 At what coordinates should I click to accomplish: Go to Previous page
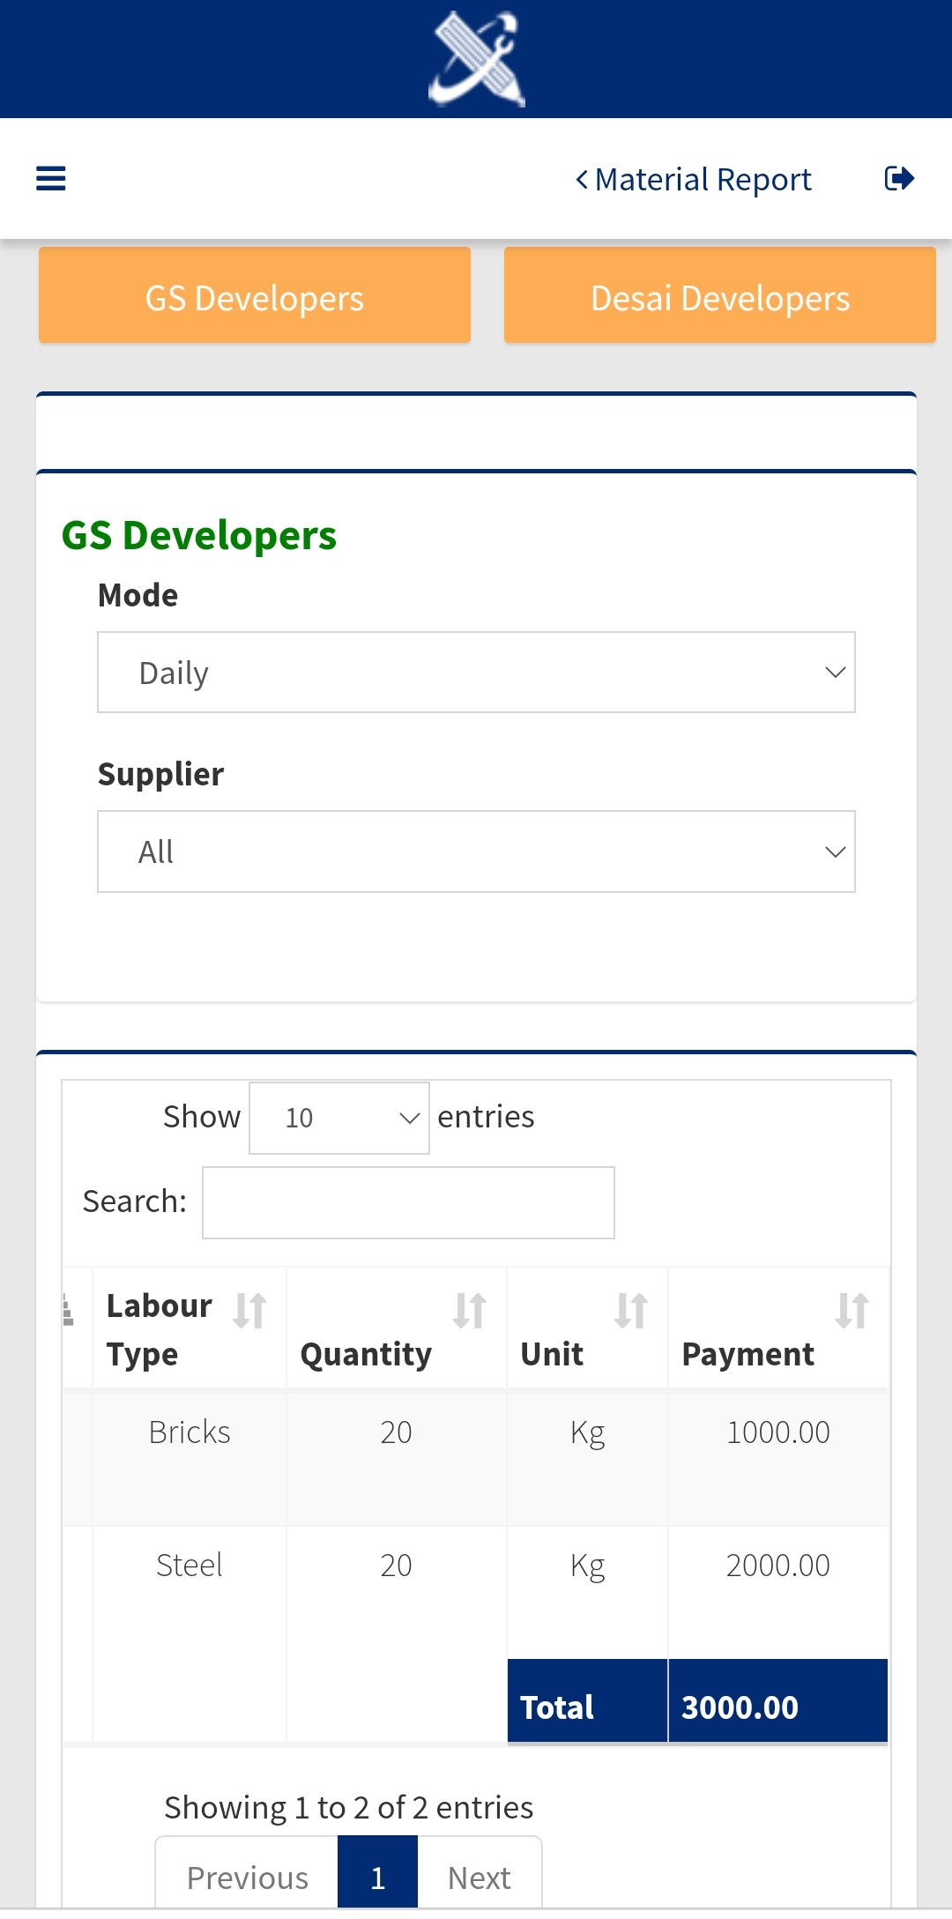click(x=248, y=1877)
